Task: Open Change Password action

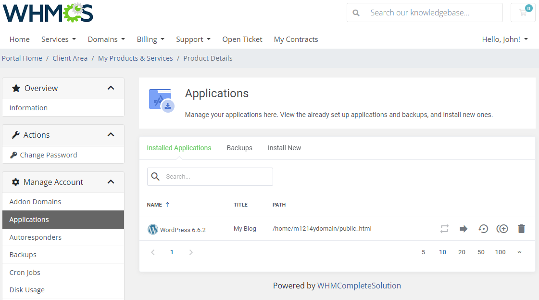Action: click(63, 155)
